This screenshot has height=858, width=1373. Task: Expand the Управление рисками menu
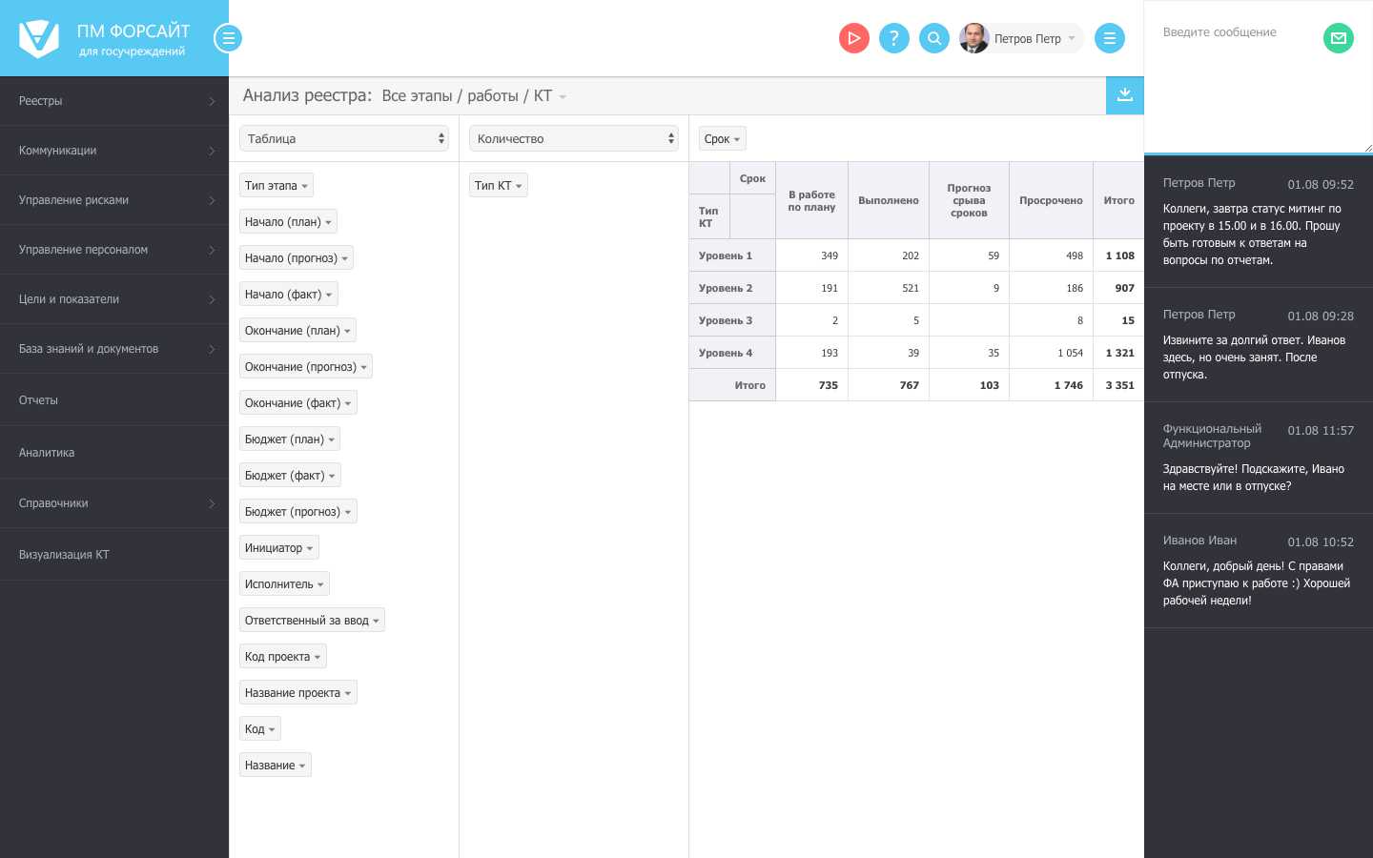coord(114,200)
